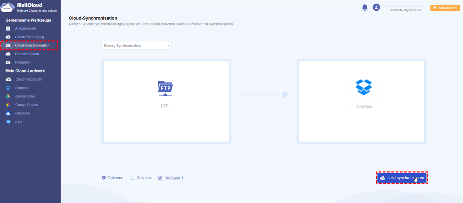Click the OneDrive cloud icon
This screenshot has width=463, height=203.
point(8,114)
